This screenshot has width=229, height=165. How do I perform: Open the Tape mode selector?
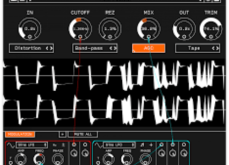point(198,48)
